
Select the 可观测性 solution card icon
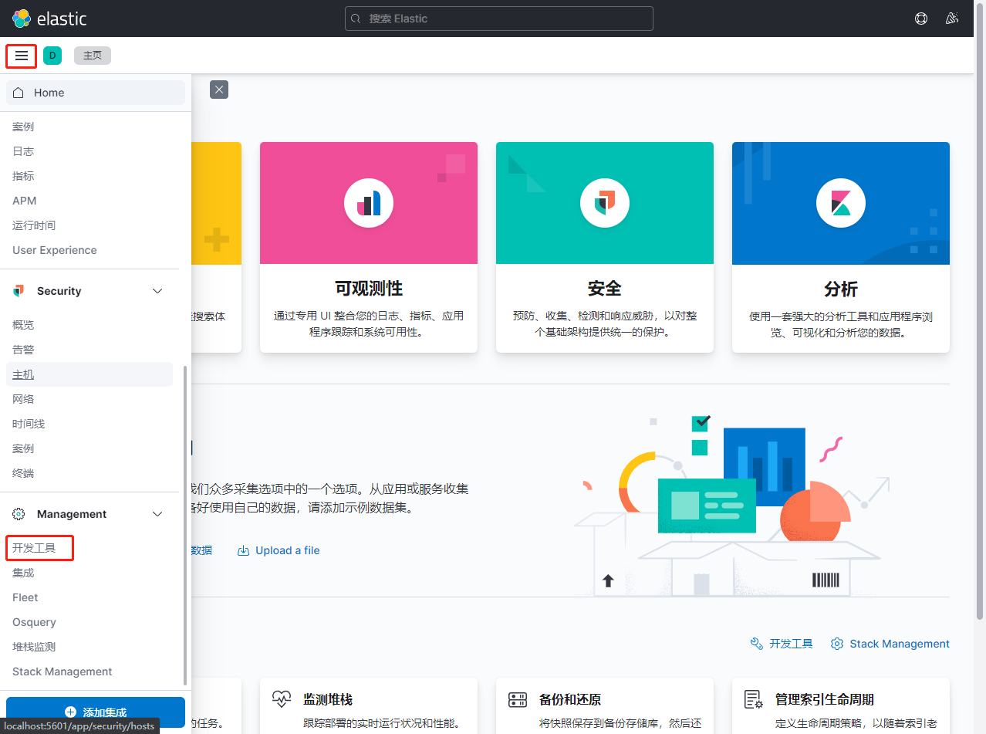point(368,202)
